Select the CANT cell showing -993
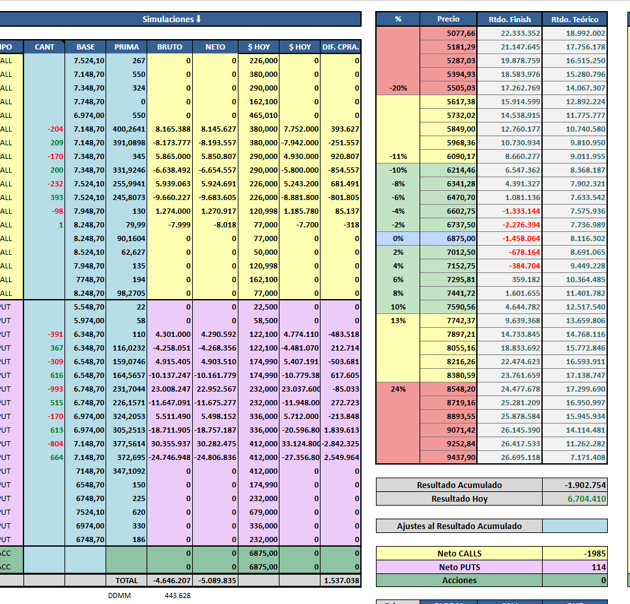The height and width of the screenshot is (604, 630). [x=44, y=389]
